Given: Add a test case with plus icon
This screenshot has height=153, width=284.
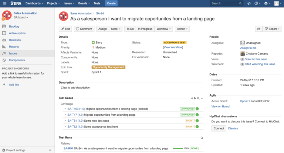Looking at the screenshot, I should tap(192, 98).
